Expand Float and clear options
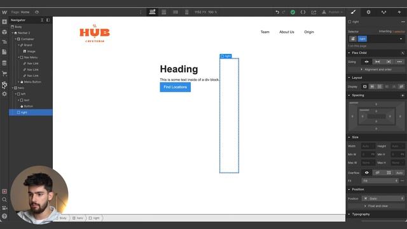 coord(376,206)
